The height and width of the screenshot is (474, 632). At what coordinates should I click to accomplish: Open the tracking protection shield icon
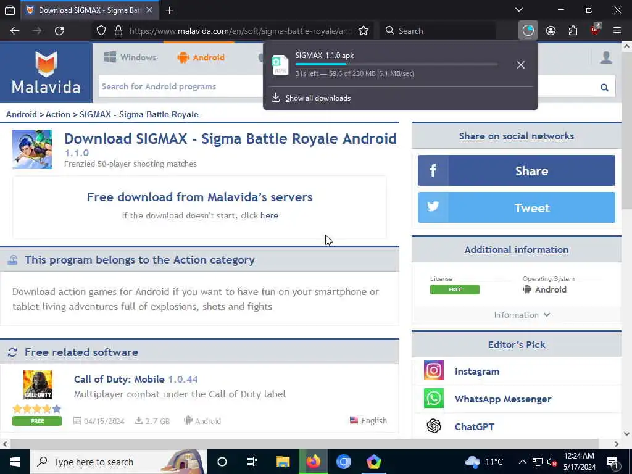[x=101, y=31]
